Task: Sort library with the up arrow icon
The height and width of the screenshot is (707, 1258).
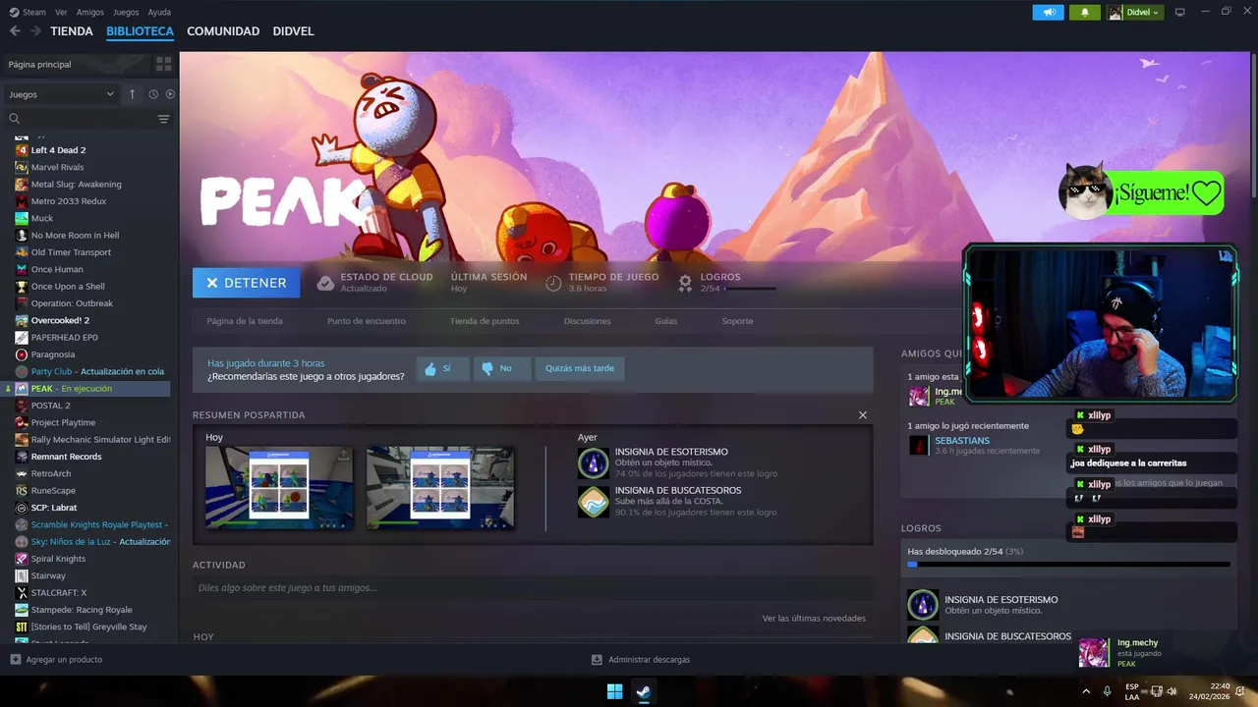Action: [x=132, y=94]
